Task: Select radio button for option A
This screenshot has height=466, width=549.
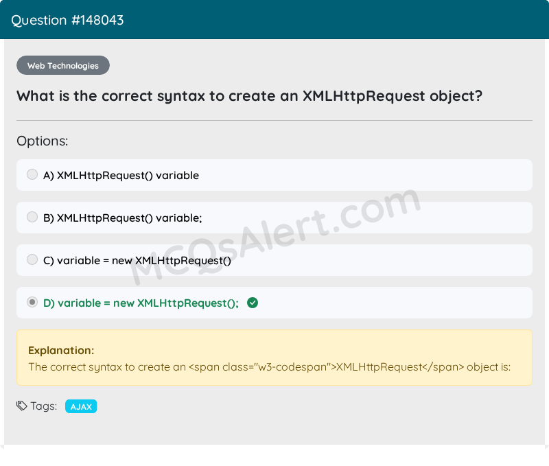Action: (x=32, y=174)
